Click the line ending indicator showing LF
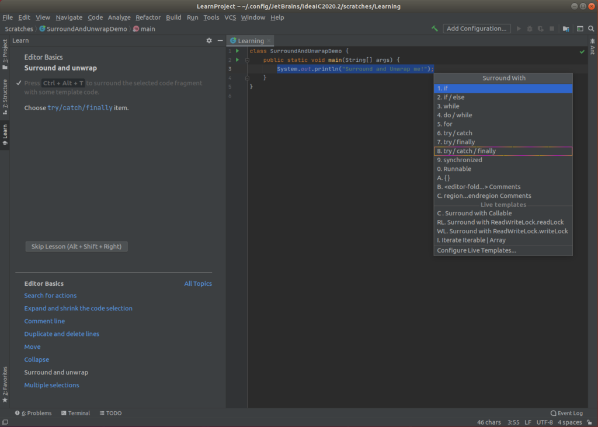Image resolution: width=598 pixels, height=427 pixels. (527, 422)
